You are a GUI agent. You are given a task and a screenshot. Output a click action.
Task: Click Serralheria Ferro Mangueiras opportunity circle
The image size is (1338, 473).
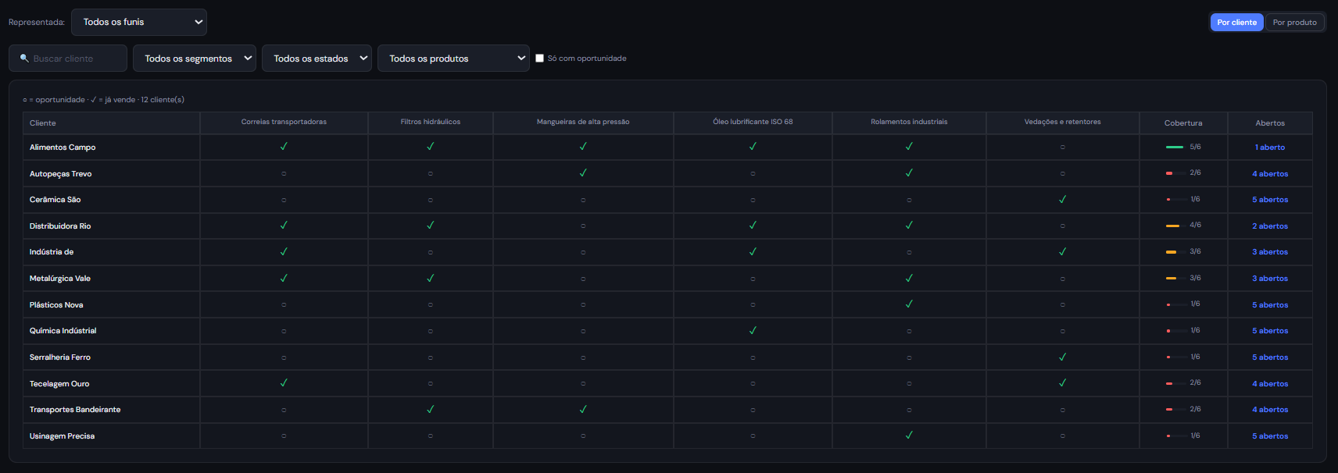pyautogui.click(x=583, y=357)
